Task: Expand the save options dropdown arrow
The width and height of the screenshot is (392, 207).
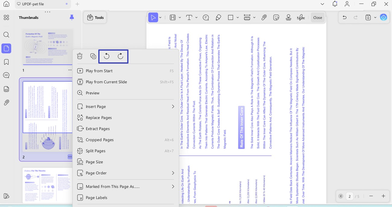Action: [x=375, y=17]
